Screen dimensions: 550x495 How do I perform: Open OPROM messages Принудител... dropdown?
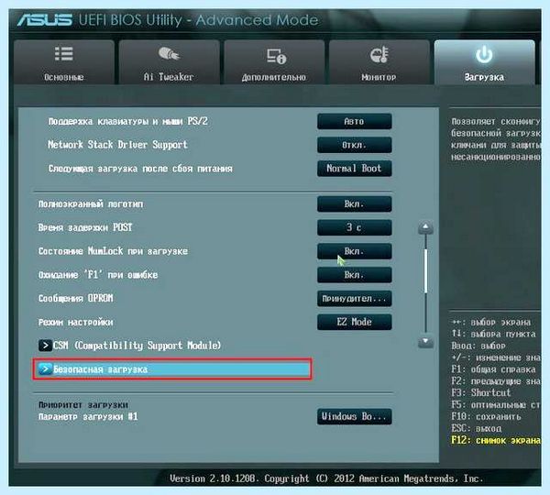pyautogui.click(x=354, y=299)
